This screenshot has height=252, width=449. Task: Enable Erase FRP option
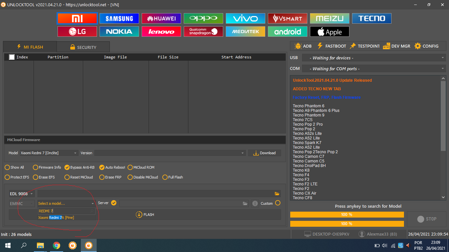coord(110,177)
